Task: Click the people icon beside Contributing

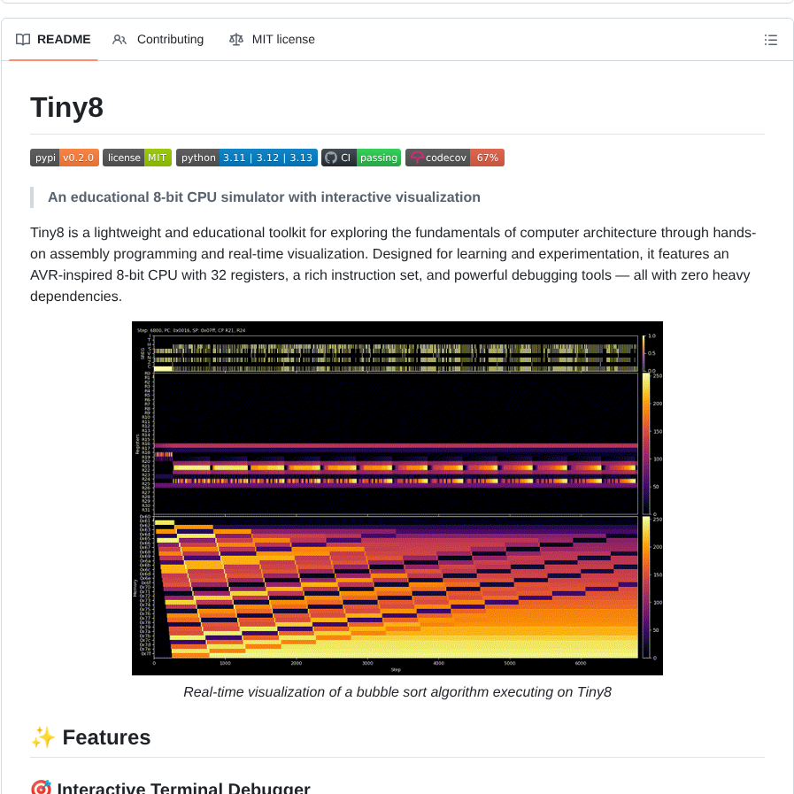Action: tap(119, 40)
